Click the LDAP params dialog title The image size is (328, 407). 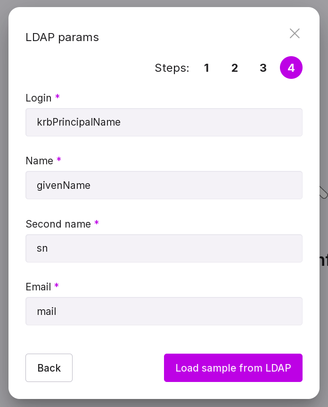click(x=62, y=37)
